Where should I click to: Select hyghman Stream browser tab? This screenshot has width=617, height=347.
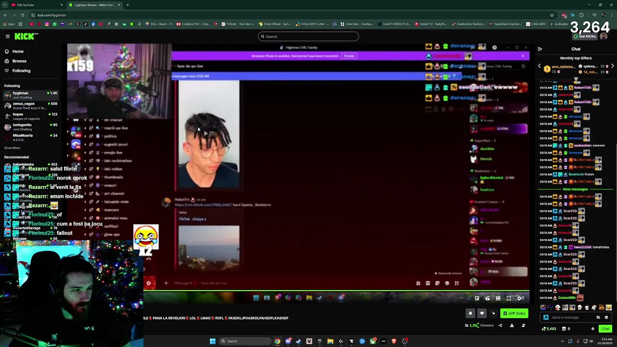click(x=94, y=5)
